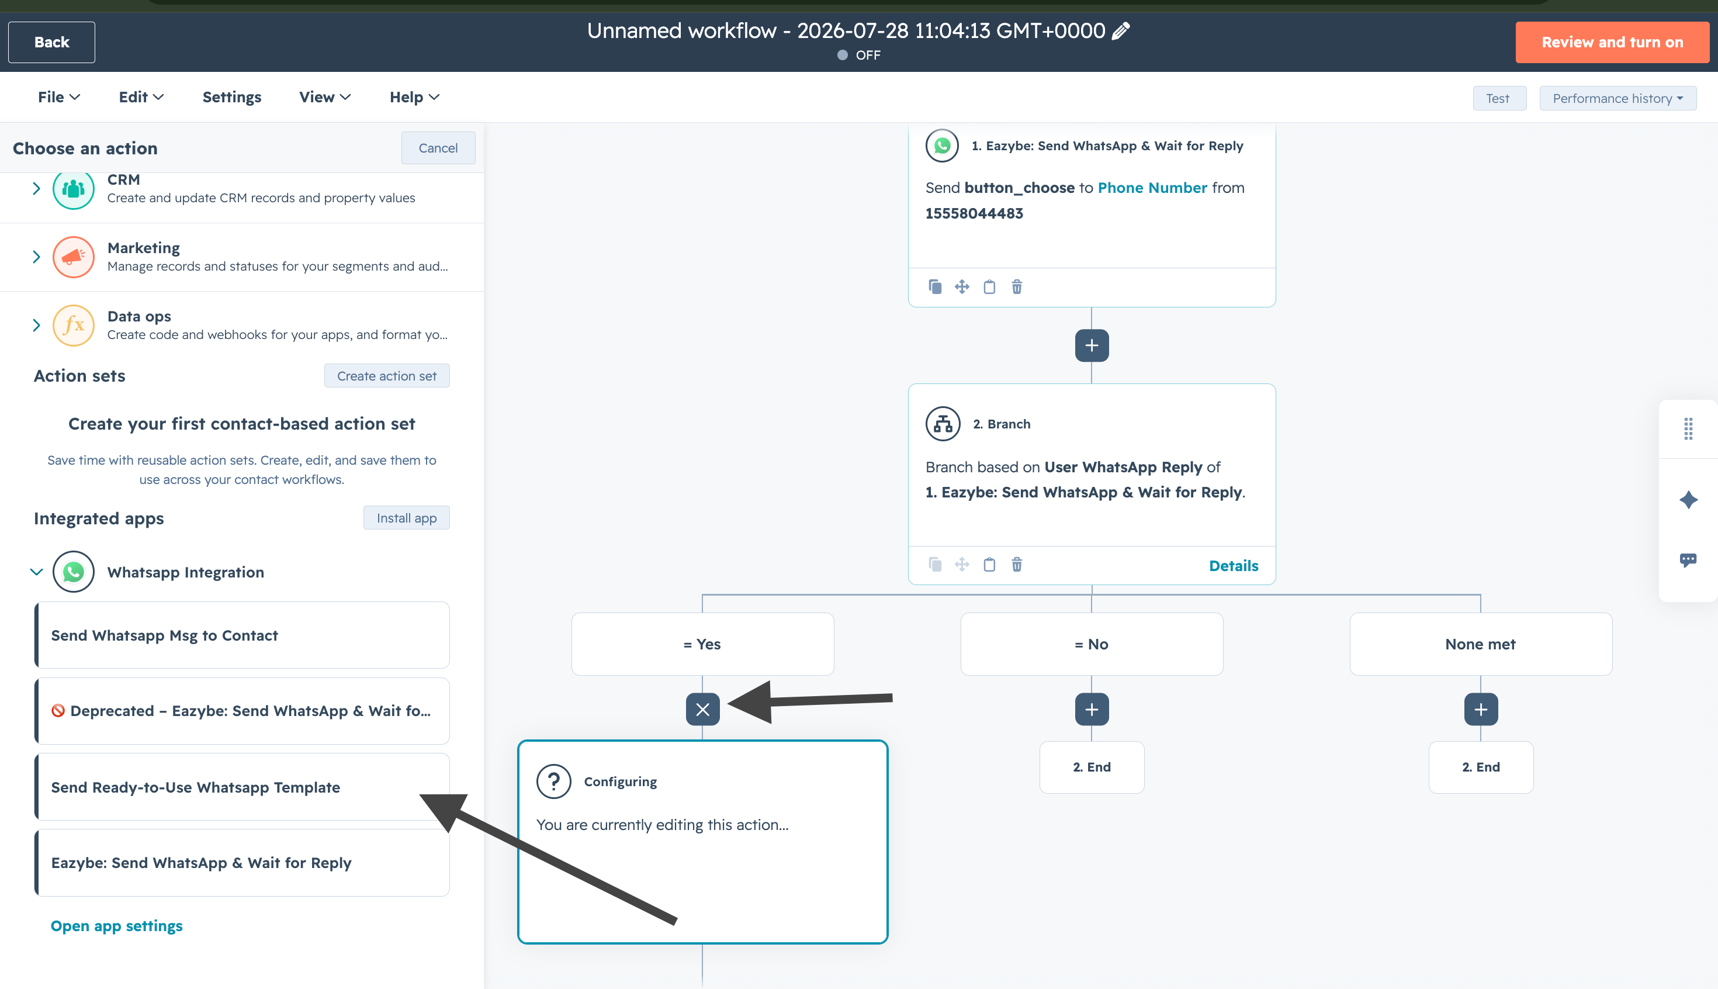Viewport: 1718px width, 989px height.
Task: Click the 'Integrated apps' heading text
Action: click(x=98, y=518)
